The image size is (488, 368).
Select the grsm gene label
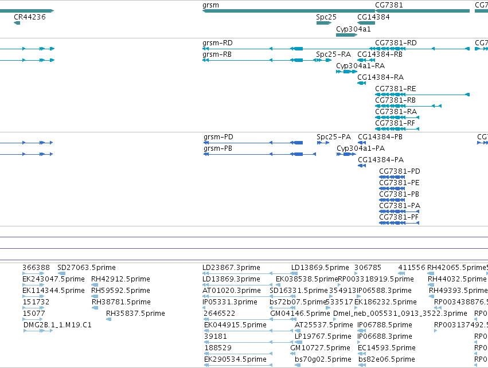[x=210, y=5]
